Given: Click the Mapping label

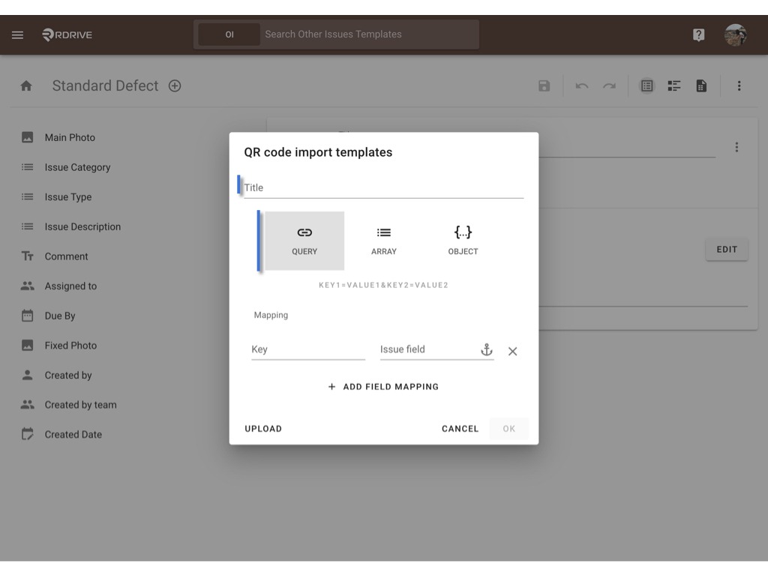Looking at the screenshot, I should [x=271, y=315].
